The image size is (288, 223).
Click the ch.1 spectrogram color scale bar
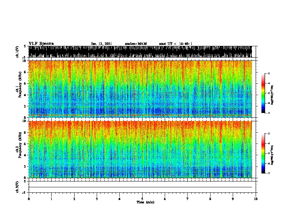pyautogui.click(x=263, y=93)
